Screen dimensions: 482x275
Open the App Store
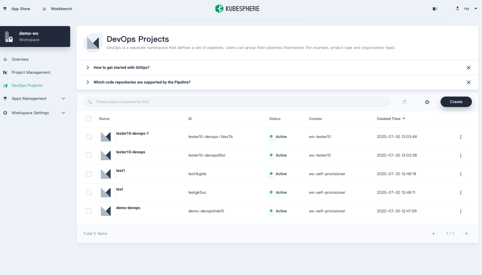(x=17, y=9)
